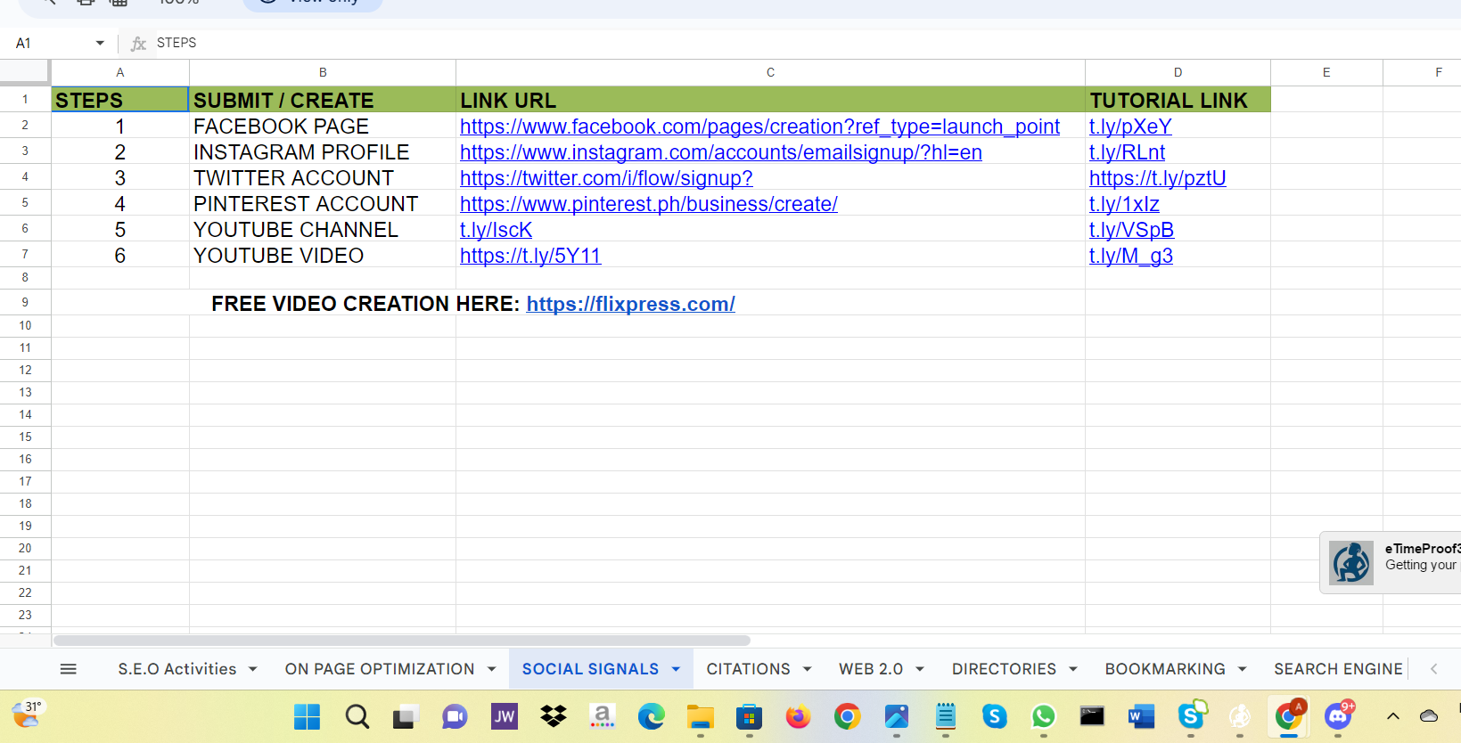Open the Instagram email signup link
The height and width of the screenshot is (743, 1461).
pos(721,152)
